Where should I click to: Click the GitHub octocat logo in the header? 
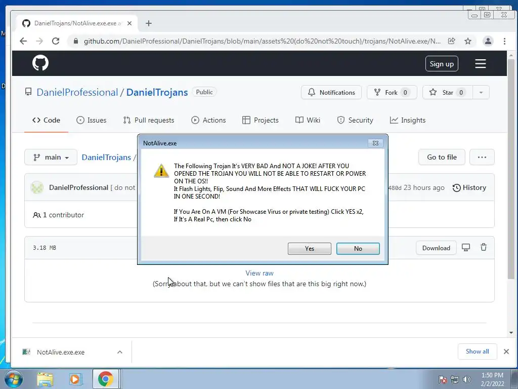pyautogui.click(x=40, y=63)
